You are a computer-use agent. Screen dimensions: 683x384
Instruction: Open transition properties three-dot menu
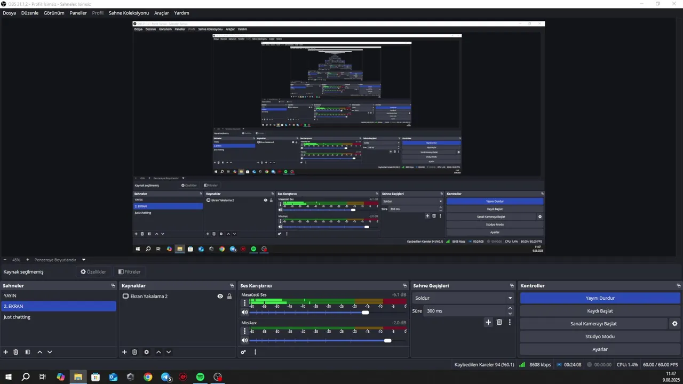tap(510, 322)
